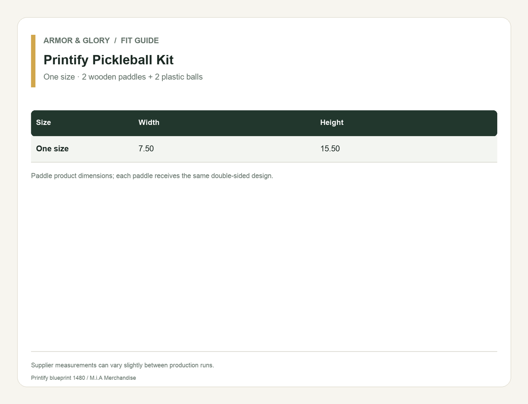528x404 pixels.
Task: Click the supplier measurements disclaimer text
Action: point(123,365)
